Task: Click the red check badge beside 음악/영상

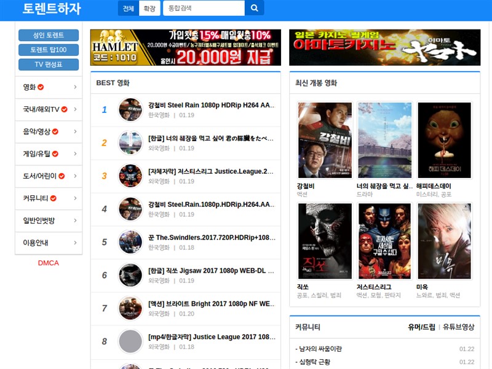Action: pos(55,131)
